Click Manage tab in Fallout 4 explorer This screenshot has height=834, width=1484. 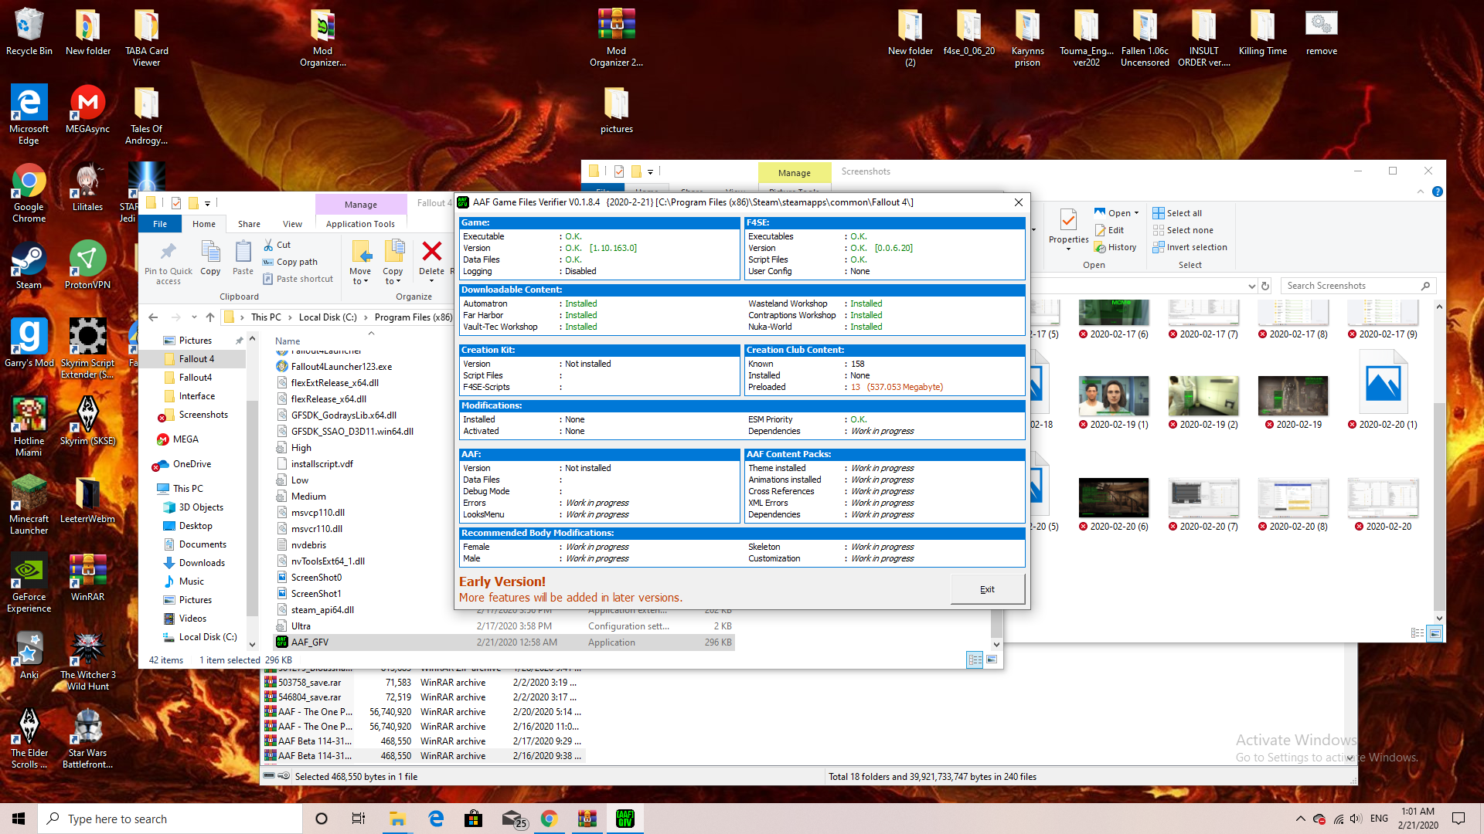361,205
